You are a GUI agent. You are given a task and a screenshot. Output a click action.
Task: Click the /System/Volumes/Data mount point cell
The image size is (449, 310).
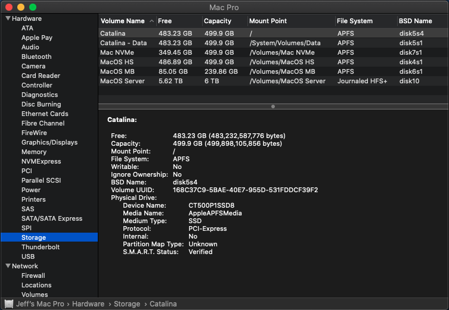285,43
